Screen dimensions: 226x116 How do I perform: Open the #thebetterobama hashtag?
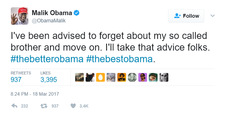pyautogui.click(x=47, y=59)
